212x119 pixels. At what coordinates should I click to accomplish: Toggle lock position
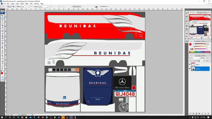[197, 61]
